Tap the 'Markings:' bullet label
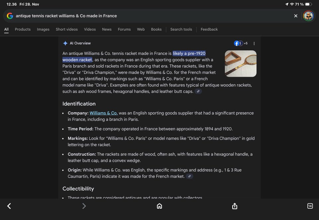319x220 pixels. (78, 138)
